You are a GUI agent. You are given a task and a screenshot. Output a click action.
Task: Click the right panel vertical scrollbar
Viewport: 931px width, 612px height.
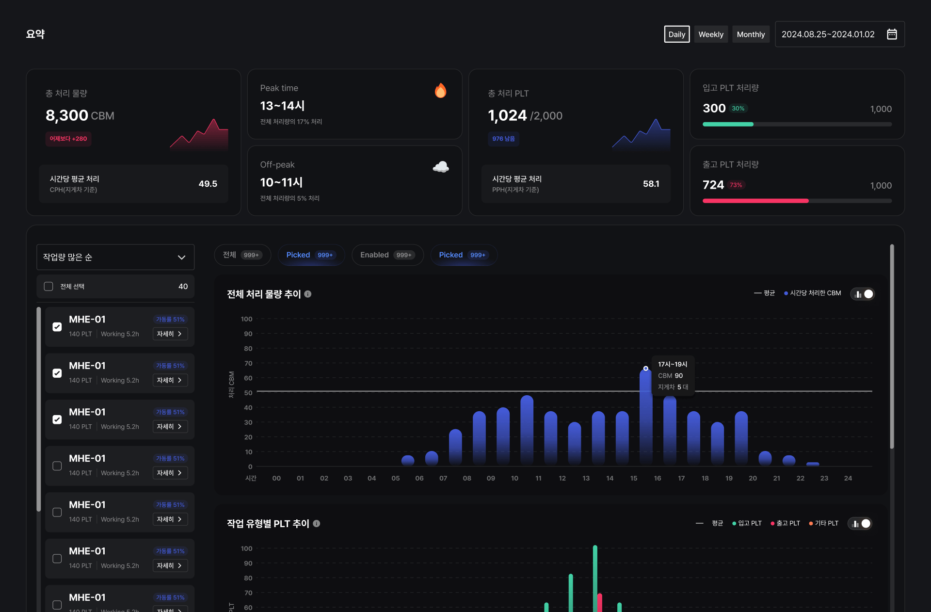pyautogui.click(x=892, y=347)
